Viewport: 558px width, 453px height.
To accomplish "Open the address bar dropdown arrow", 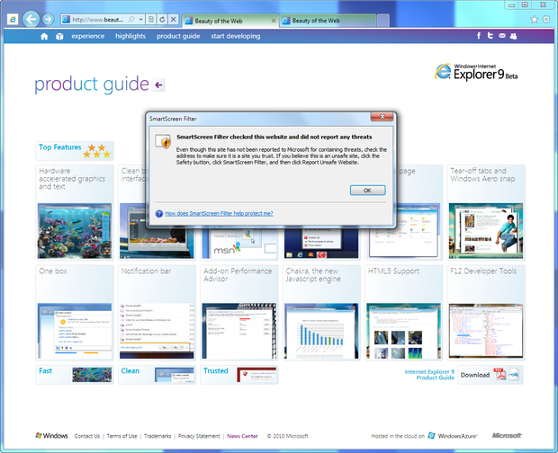I will (x=141, y=19).
